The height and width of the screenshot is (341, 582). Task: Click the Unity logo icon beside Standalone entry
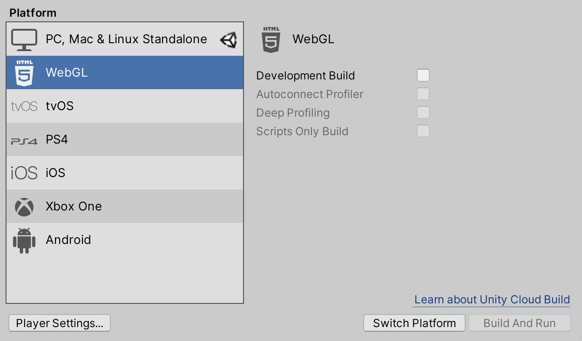pyautogui.click(x=229, y=39)
